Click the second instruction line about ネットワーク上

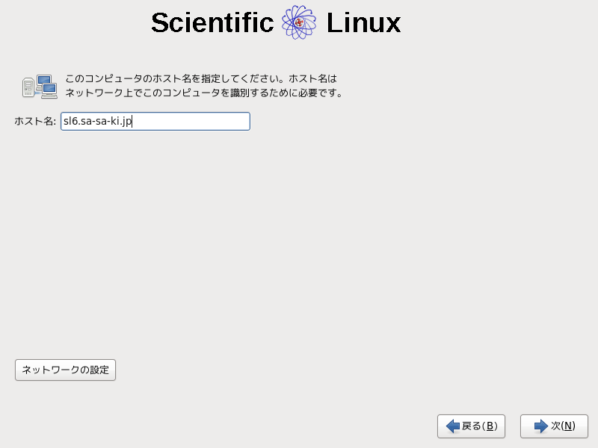point(203,93)
